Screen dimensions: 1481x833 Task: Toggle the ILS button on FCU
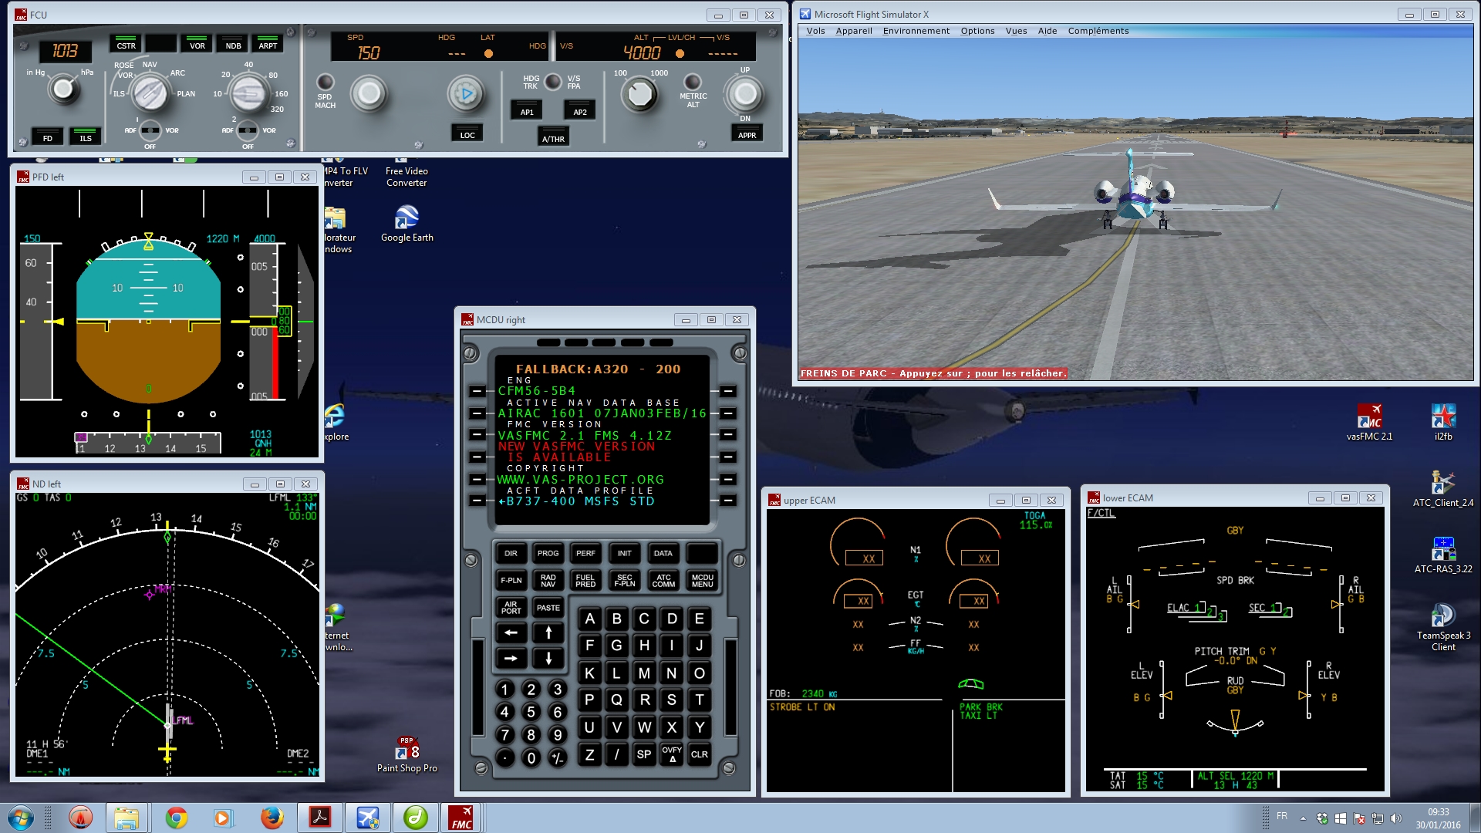coord(85,136)
